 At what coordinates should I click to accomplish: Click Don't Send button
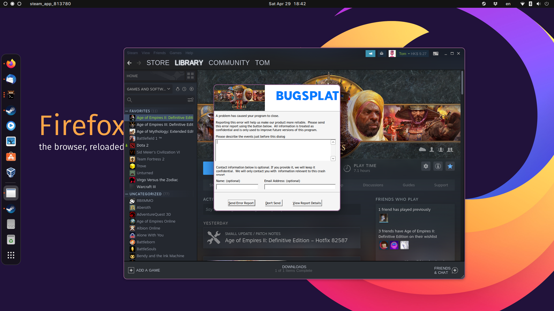tap(273, 203)
